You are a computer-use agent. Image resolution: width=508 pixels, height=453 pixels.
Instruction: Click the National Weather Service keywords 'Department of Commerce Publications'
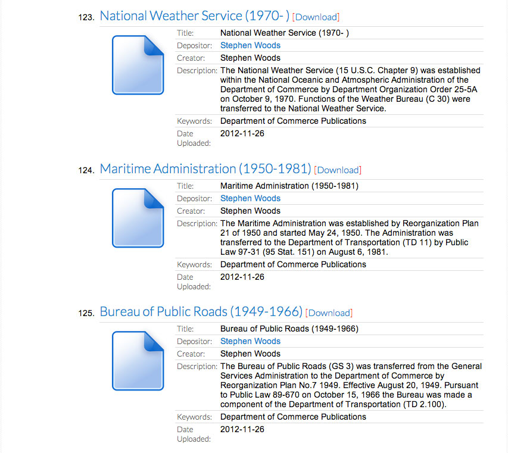pos(293,121)
